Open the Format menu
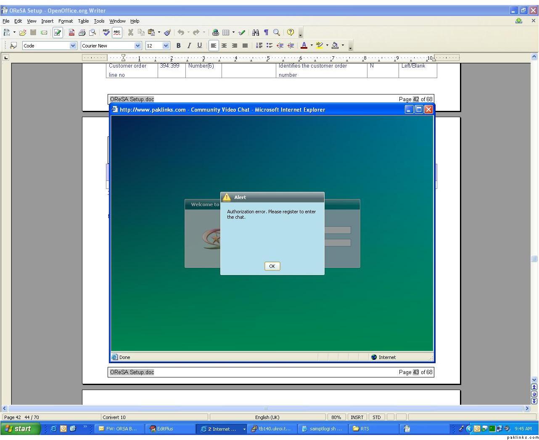 65,21
